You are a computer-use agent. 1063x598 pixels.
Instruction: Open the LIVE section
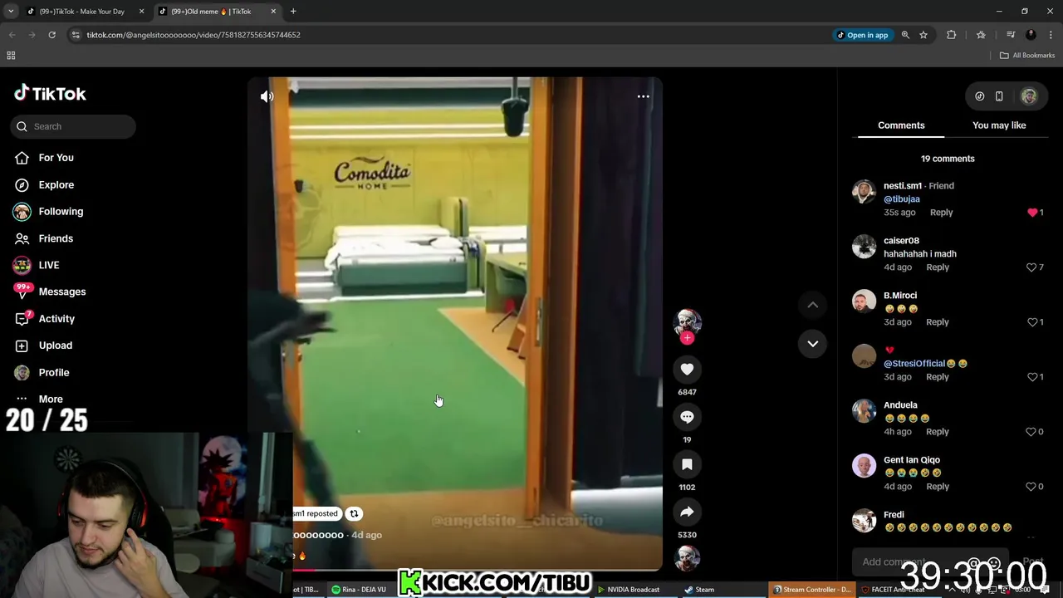coord(48,265)
